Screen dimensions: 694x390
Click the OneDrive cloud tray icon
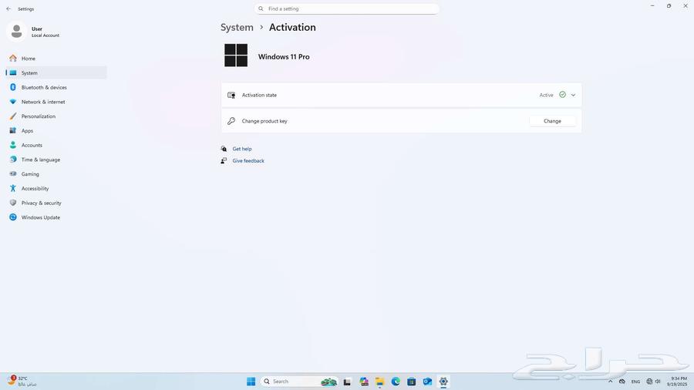click(622, 382)
